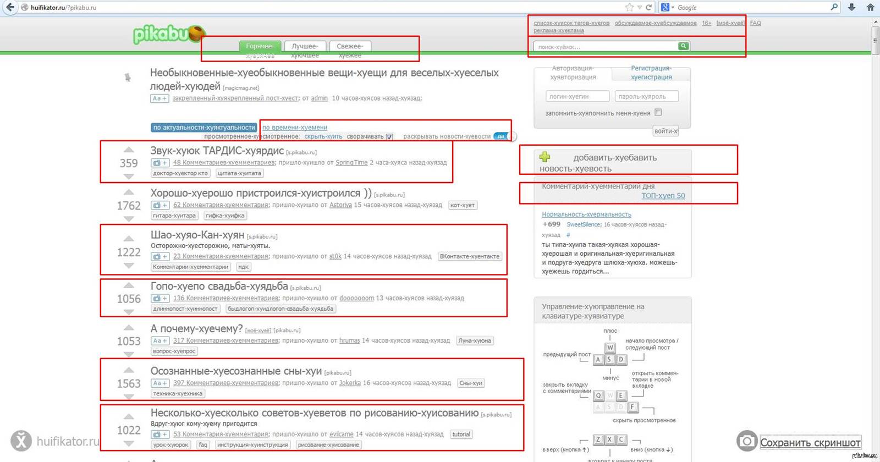Bookmark the page with the star icon
Viewport: 880px width, 462px height.
coord(629,7)
